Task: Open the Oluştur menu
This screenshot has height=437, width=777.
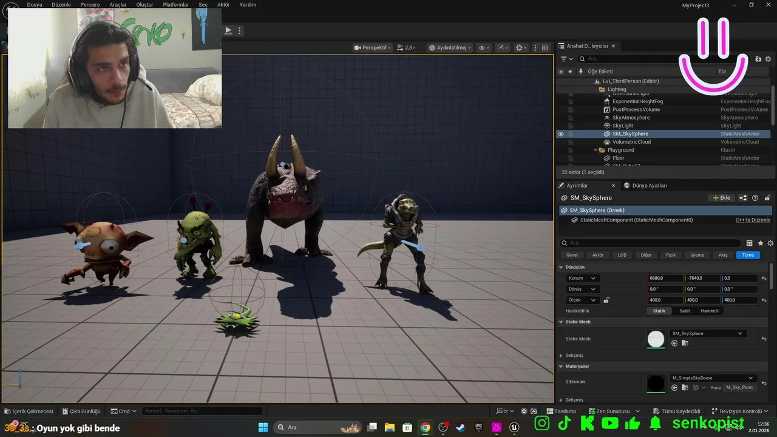Action: 144,4
